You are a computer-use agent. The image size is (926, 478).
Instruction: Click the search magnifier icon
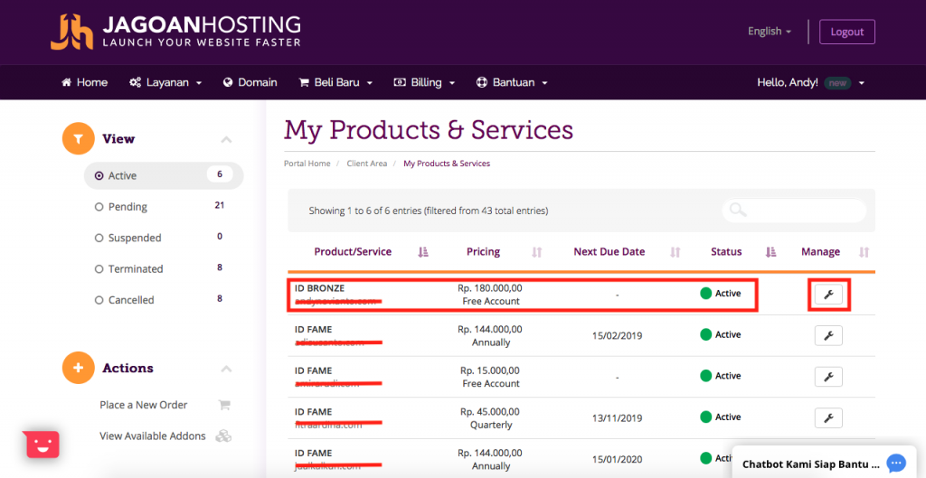coord(738,210)
